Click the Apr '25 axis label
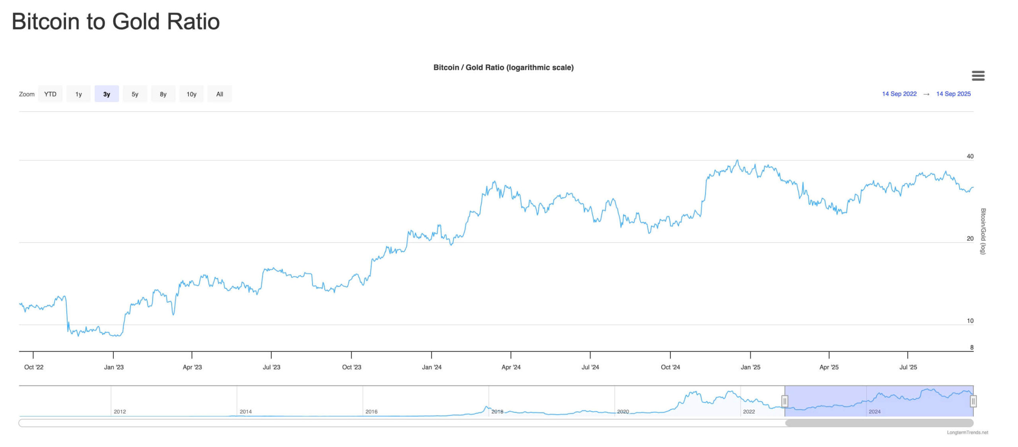 click(x=829, y=367)
